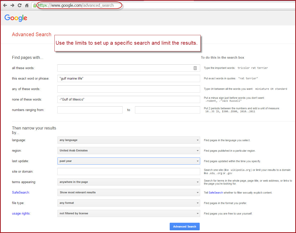296x233 pixels.
Task: Open the SafeSearch label link
Action: point(20,192)
